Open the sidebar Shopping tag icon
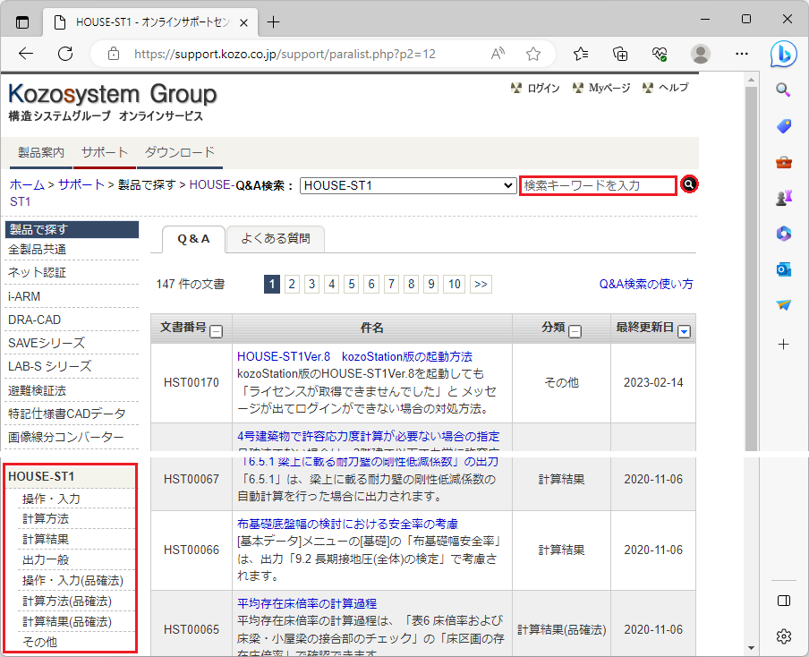The image size is (809, 657). coord(784,126)
